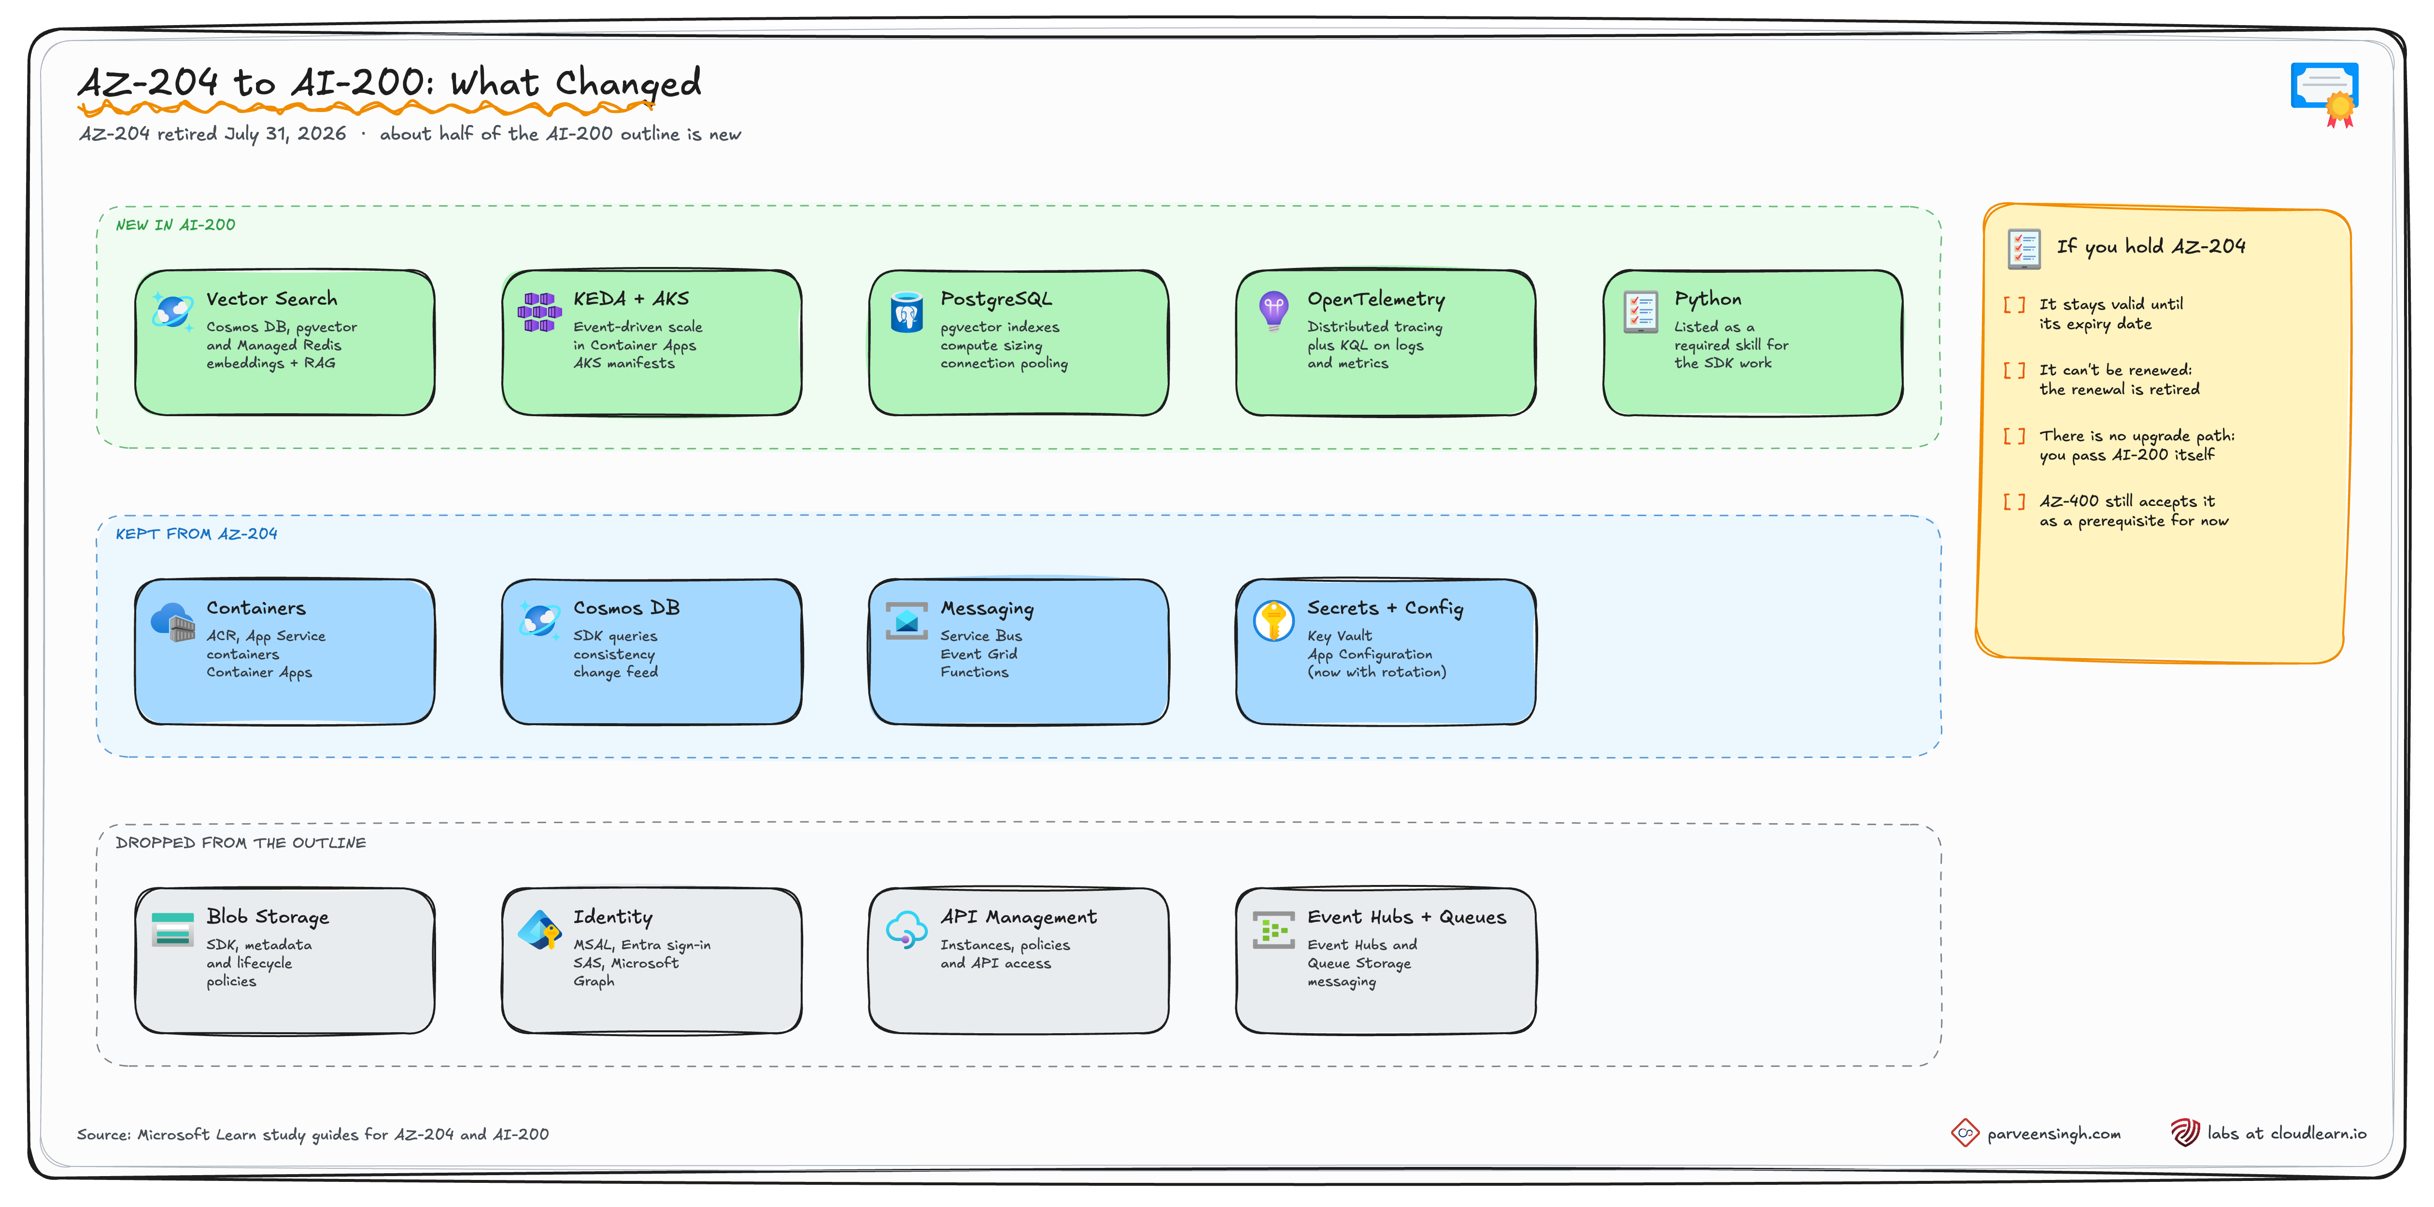Viewport: 2434px width, 1207px height.
Task: Check the 'AZ-400 still accepts it' box
Action: (2013, 502)
